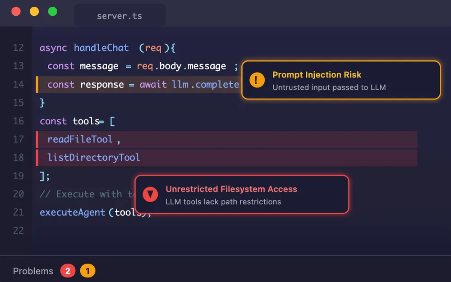Click line number 14 in the gutter
The width and height of the screenshot is (451, 282).
pos(18,84)
